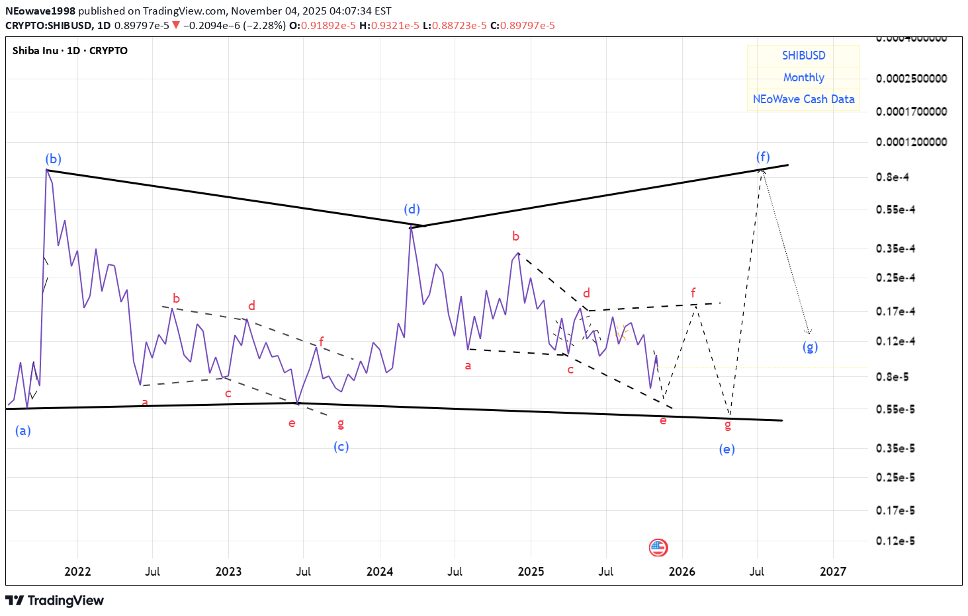Click the (f) wave label near the upper trendline
The image size is (968, 616).
[x=763, y=157]
